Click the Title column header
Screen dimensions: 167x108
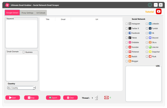[48, 19]
